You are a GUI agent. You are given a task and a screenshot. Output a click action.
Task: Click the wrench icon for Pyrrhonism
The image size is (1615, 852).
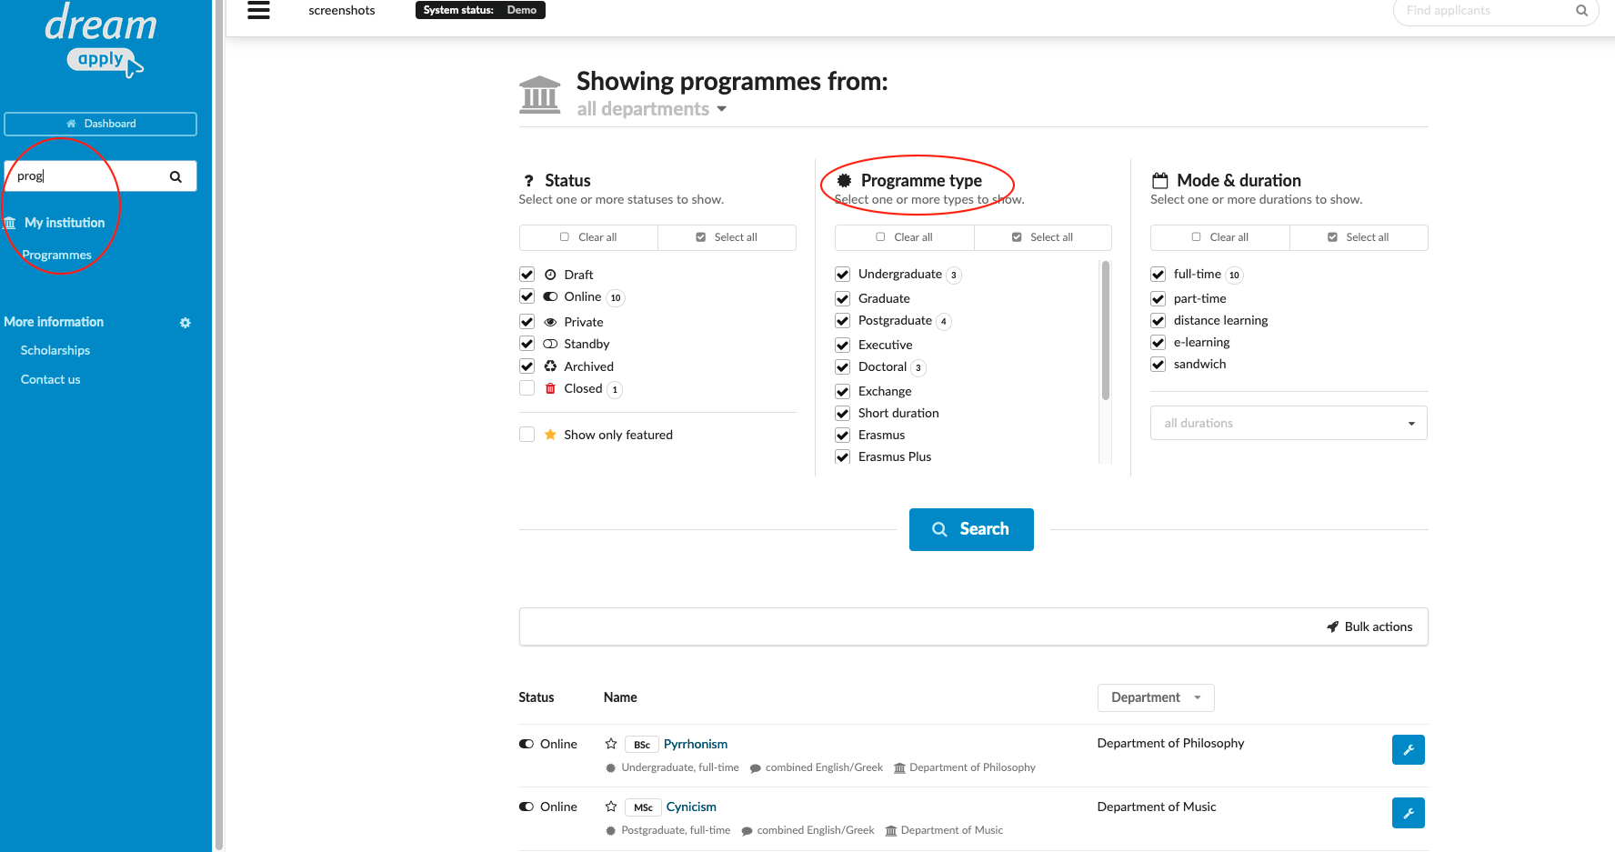tap(1408, 750)
